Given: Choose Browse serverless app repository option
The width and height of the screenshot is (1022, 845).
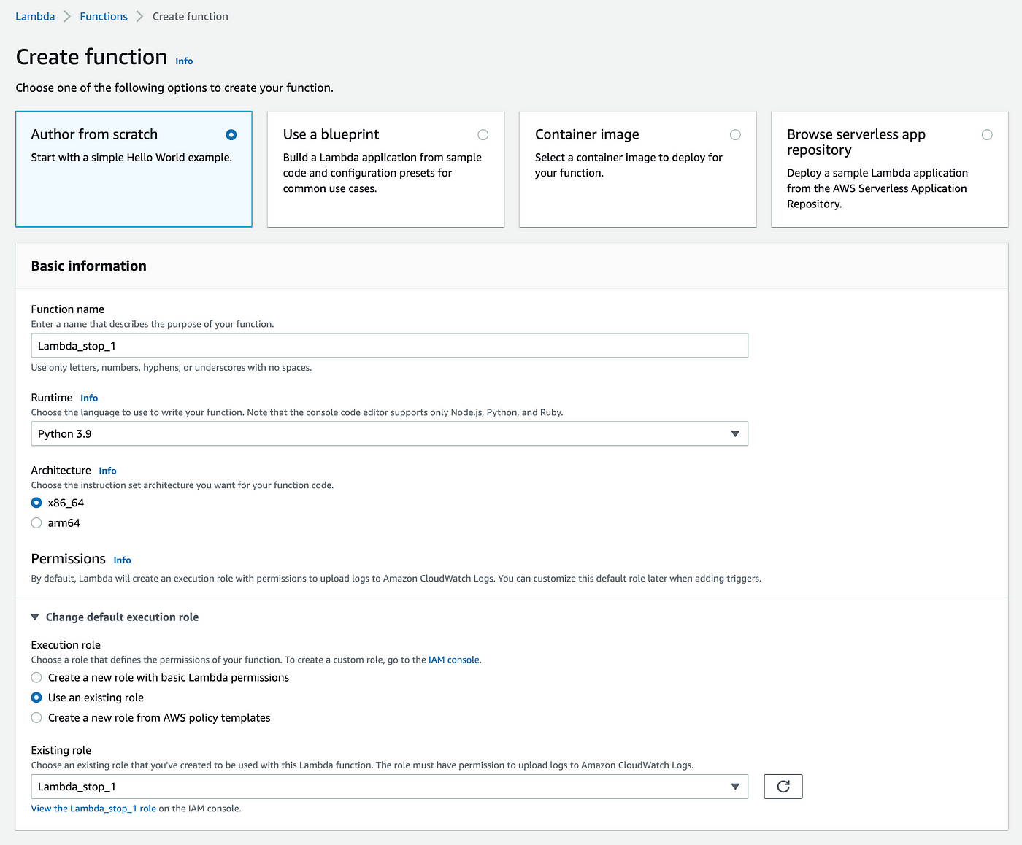Looking at the screenshot, I should point(987,135).
